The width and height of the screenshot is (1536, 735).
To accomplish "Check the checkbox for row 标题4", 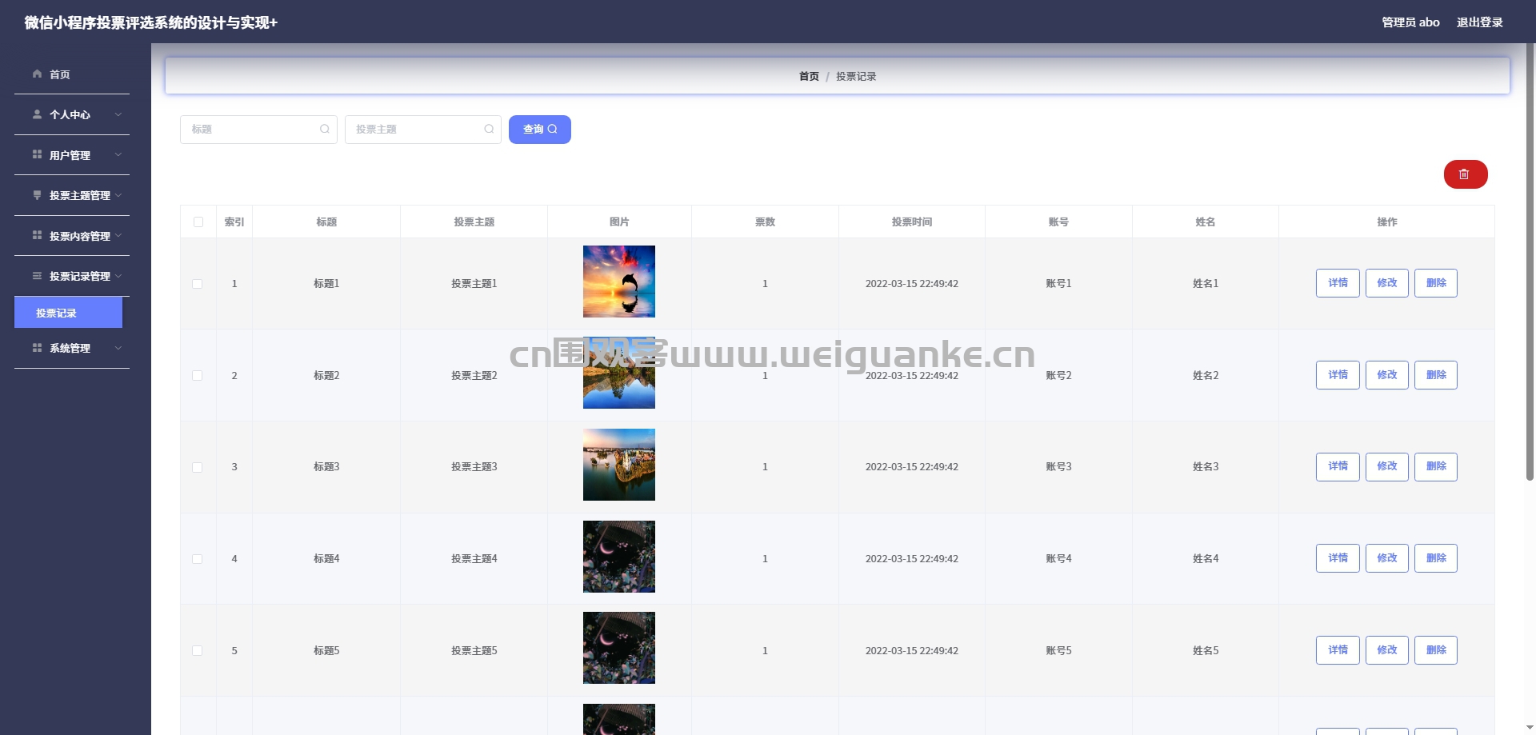I will tap(198, 559).
